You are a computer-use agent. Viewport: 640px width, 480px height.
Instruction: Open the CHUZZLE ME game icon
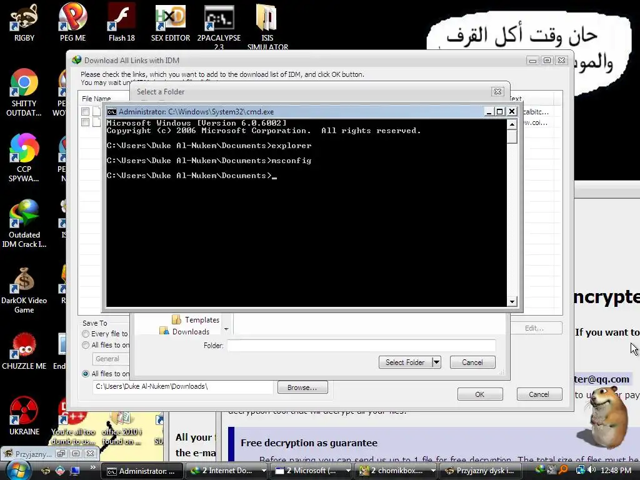[x=24, y=352]
